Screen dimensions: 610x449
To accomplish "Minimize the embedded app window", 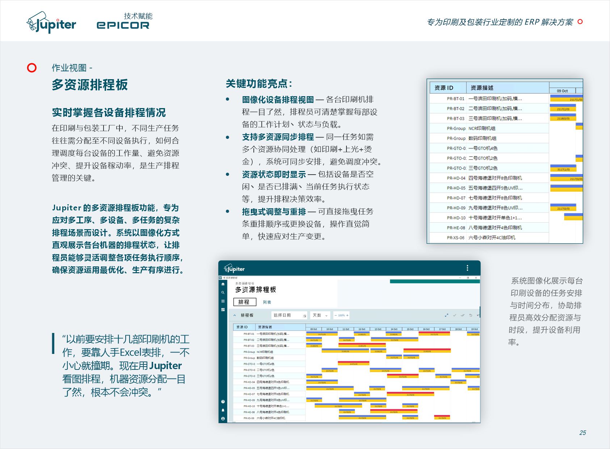I will coord(460,278).
